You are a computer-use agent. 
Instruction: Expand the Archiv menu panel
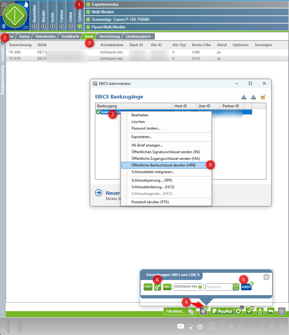(52, 26)
